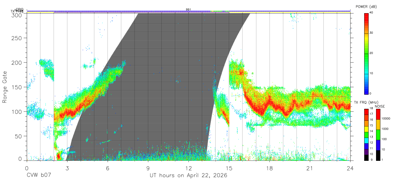The height and width of the screenshot is (182, 394).
Task: Click the blue swatch in the NOISE legend
Action: click(x=378, y=145)
